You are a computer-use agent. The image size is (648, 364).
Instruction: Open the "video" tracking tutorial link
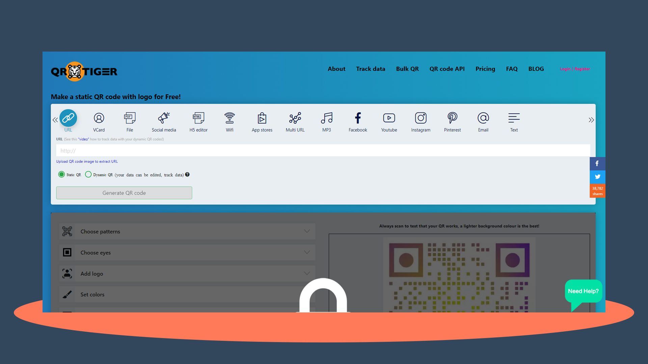coord(83,139)
